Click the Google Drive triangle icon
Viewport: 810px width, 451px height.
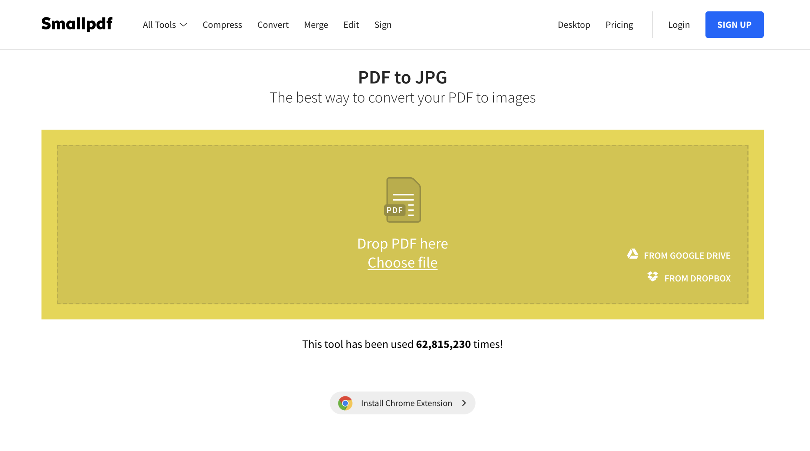632,254
